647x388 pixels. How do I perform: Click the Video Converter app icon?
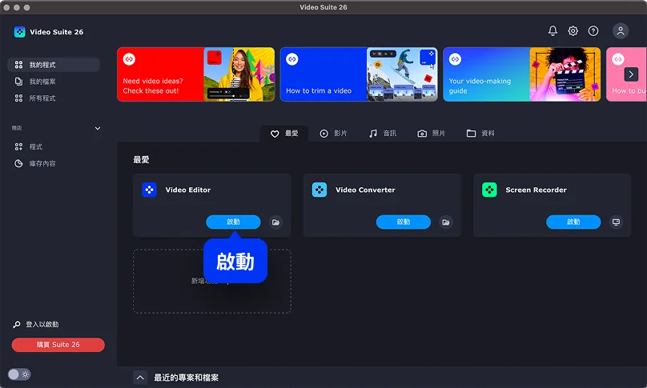click(319, 190)
